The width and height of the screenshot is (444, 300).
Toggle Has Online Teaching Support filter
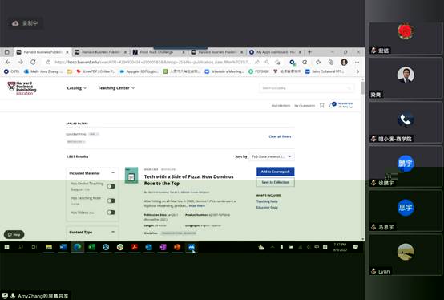click(x=111, y=186)
